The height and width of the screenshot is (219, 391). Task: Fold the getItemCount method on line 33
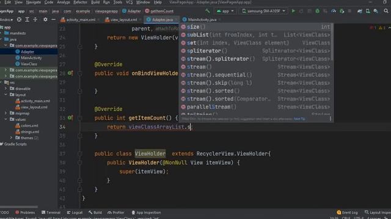point(80,118)
